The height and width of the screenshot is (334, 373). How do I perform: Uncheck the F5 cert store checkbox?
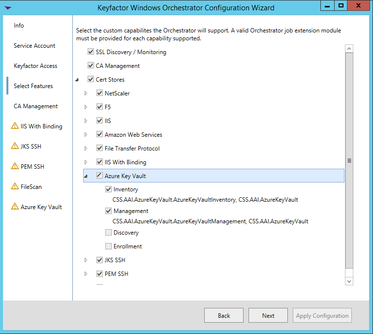[99, 107]
